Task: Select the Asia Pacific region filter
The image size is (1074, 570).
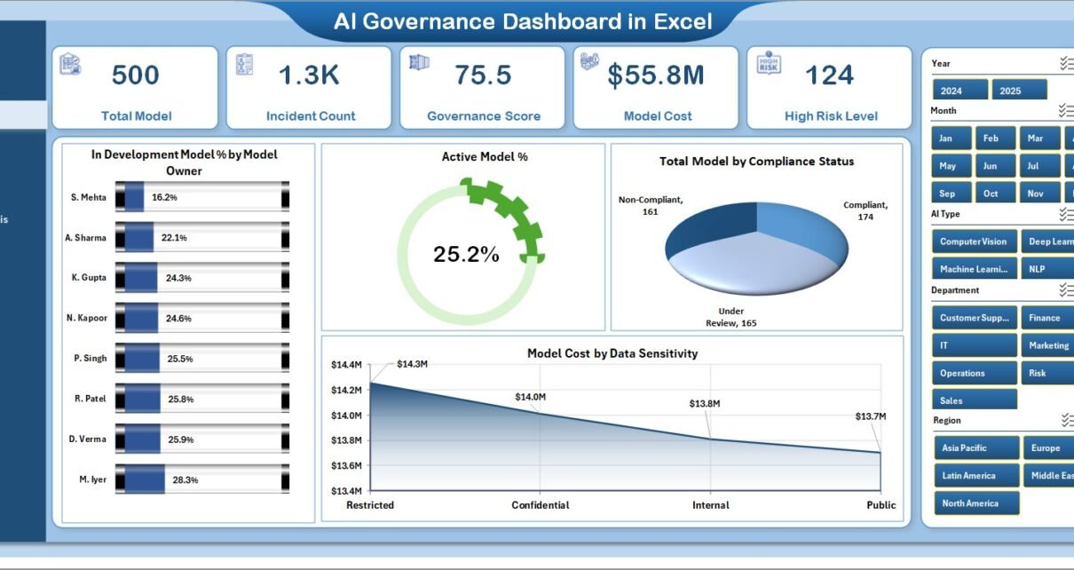Action: click(974, 448)
